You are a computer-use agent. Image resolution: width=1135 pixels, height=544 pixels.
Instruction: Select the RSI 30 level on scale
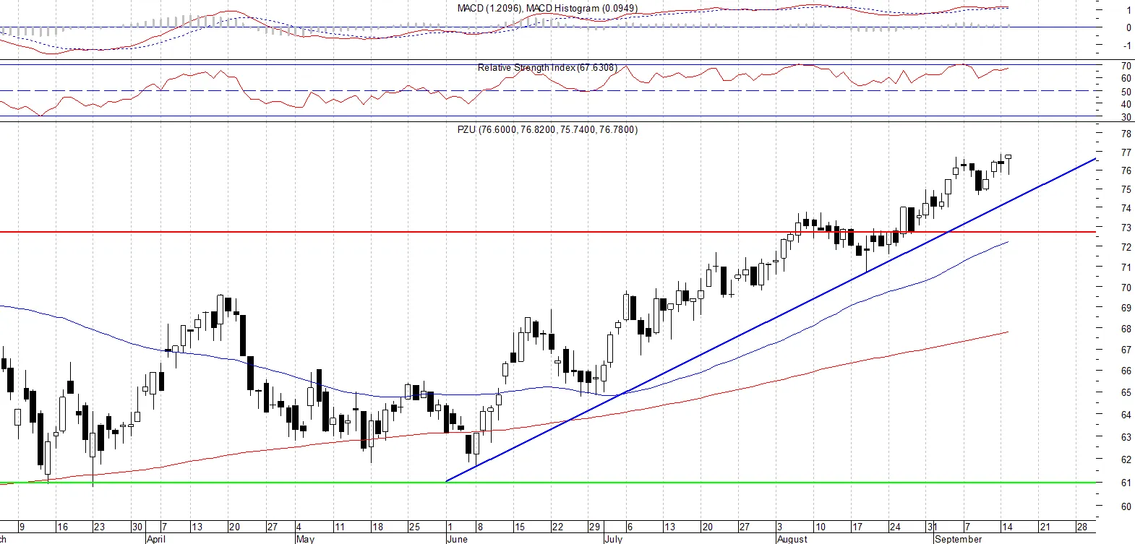click(x=1126, y=118)
